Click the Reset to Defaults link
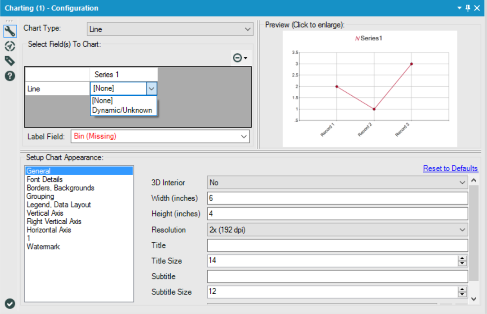Screen dimensions: 487x314 pos(450,168)
